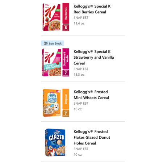The height and width of the screenshot is (163, 163).
Task: Click the 8 servings badge on Red Berries
Action: [x=66, y=28]
